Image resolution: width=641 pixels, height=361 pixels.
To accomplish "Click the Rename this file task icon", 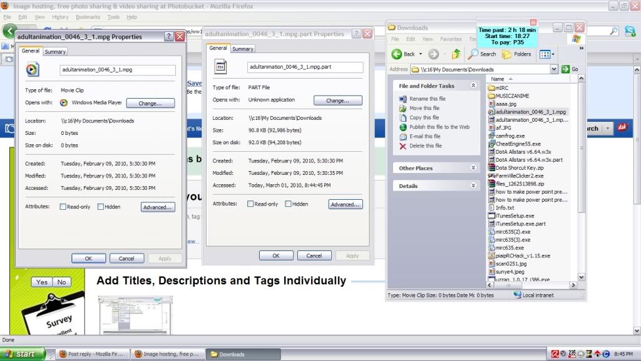I will pyautogui.click(x=403, y=99).
